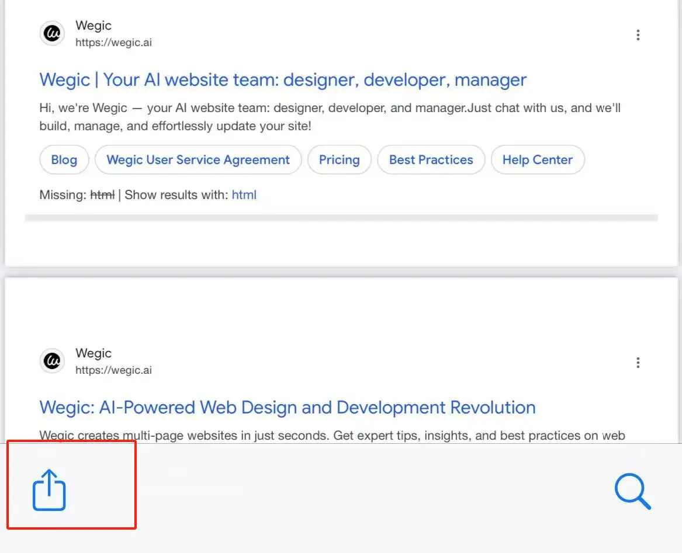Click the second result's Wegic site name
This screenshot has width=682, height=553.
coord(94,353)
